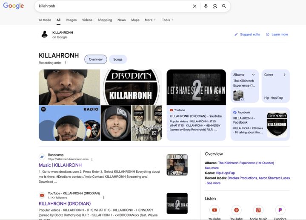Open The Killahronh Experience (1st Quarter) link
This screenshot has width=306, height=220.
(246, 163)
